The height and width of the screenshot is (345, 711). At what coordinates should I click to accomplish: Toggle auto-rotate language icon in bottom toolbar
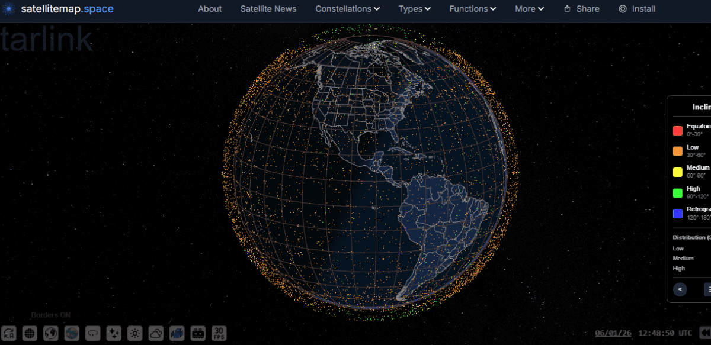[x=8, y=333]
